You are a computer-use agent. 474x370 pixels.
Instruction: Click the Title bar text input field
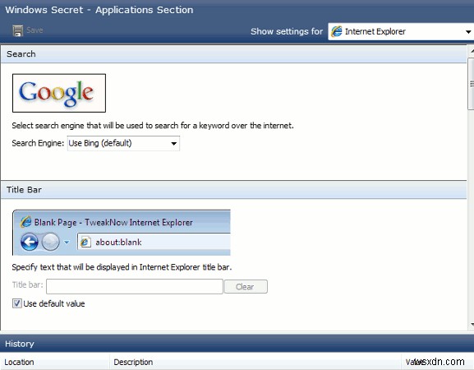click(135, 286)
